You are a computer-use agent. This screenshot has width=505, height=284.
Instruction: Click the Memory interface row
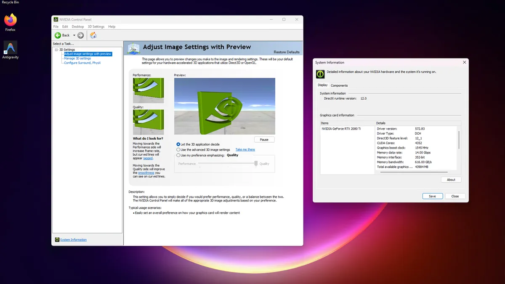pos(416,157)
